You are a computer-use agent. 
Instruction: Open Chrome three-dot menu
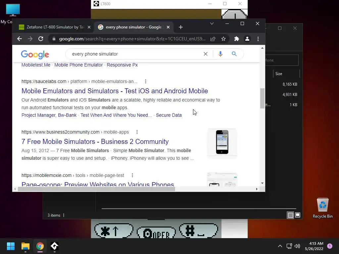[258, 39]
